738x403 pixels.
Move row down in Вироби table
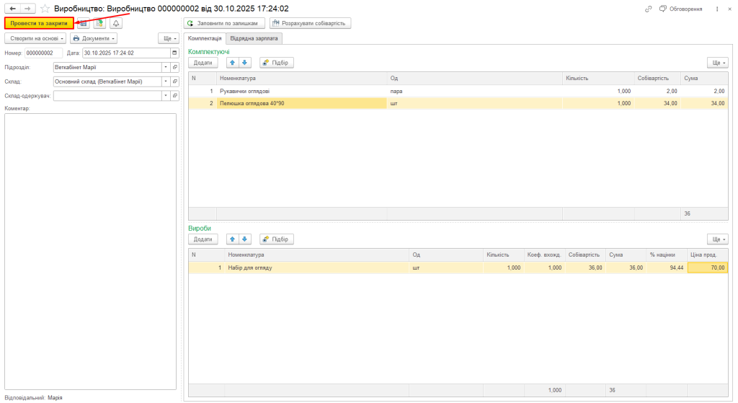[245, 239]
